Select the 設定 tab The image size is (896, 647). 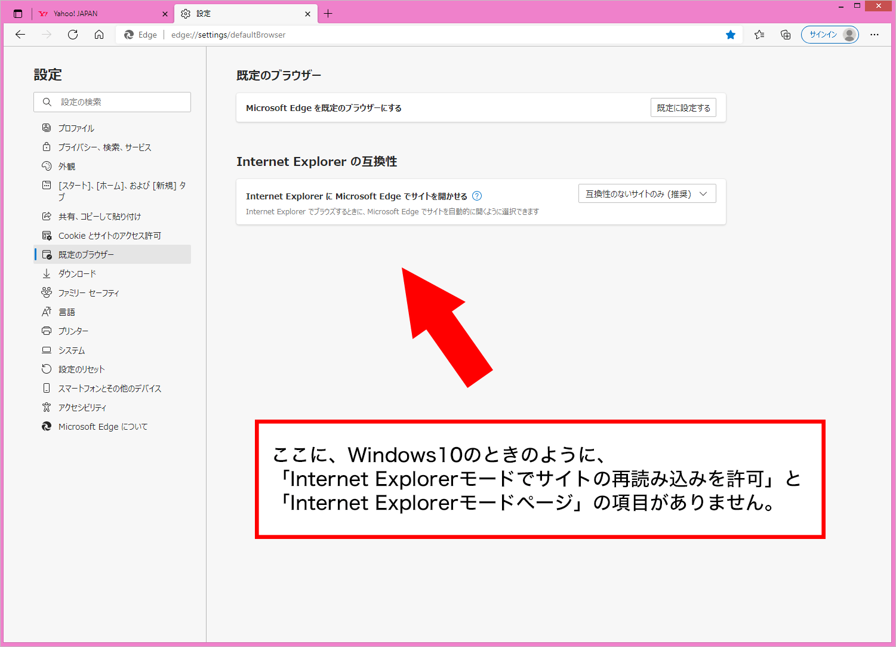click(246, 14)
